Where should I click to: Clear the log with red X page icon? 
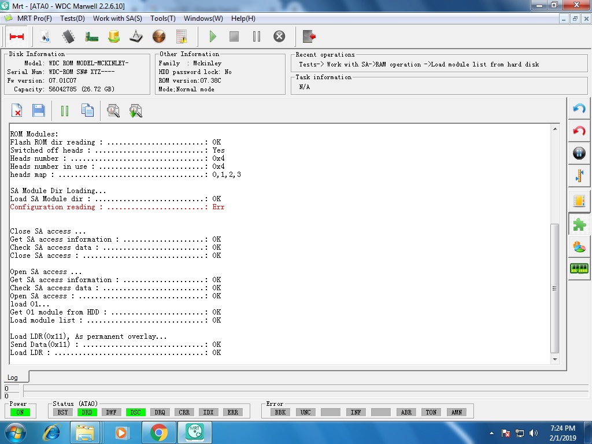pos(17,110)
